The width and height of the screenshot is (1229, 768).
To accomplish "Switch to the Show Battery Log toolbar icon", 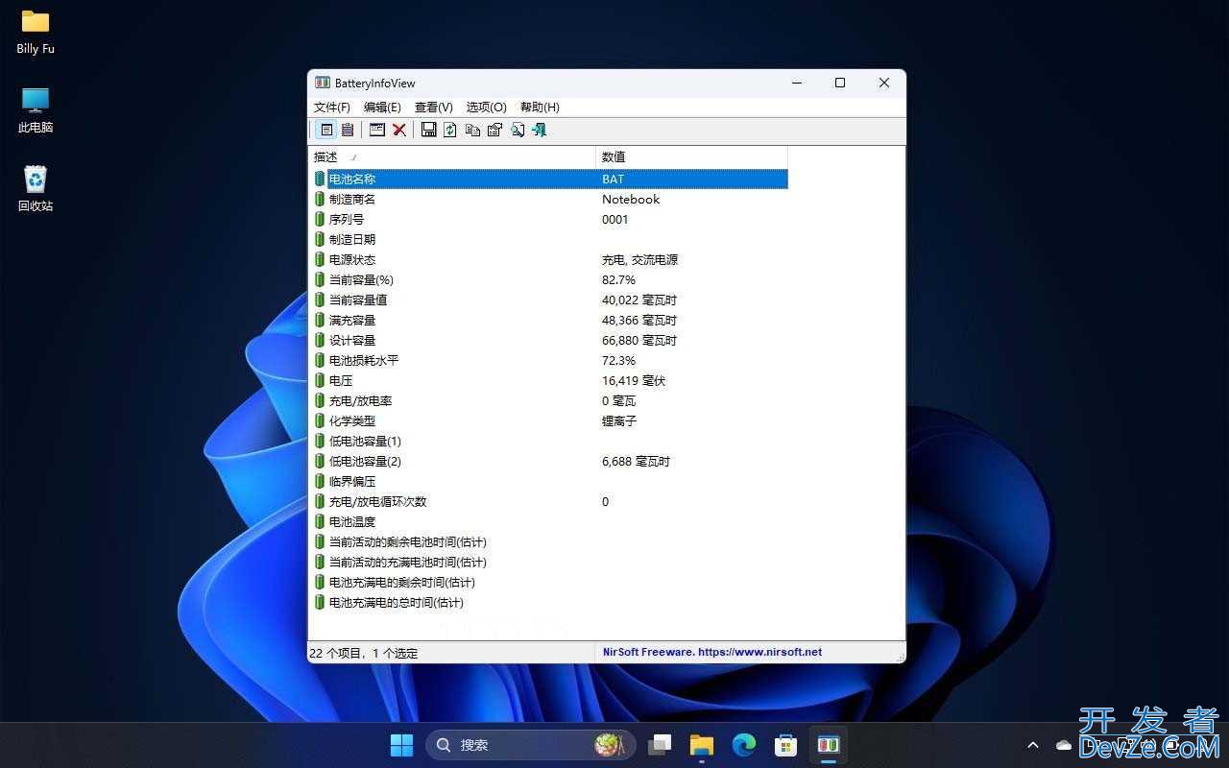I will (348, 130).
